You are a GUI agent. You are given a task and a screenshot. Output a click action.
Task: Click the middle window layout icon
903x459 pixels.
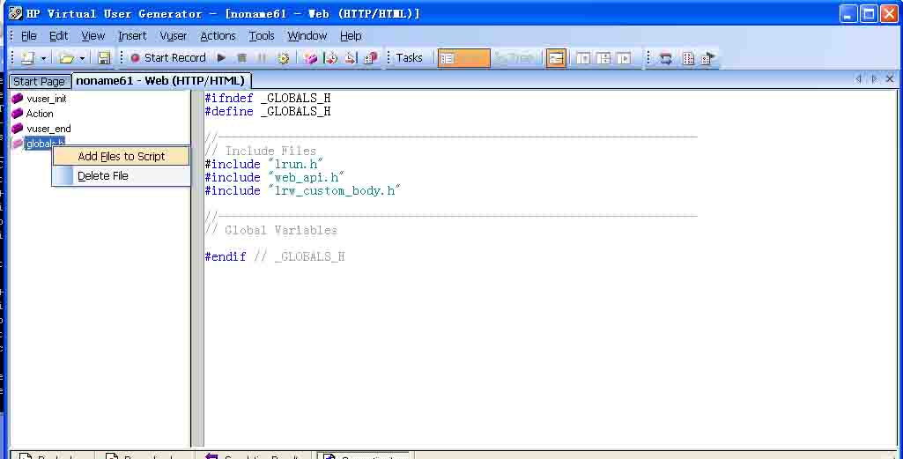(603, 58)
